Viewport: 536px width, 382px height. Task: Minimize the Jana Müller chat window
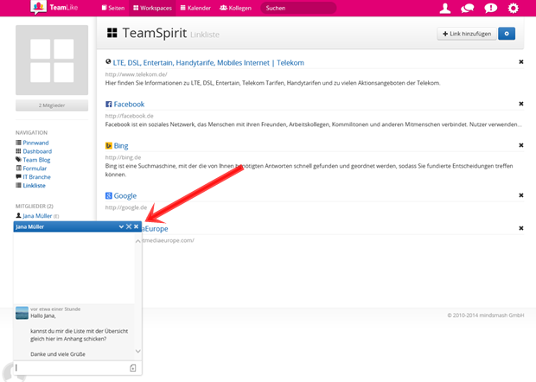[x=121, y=226]
